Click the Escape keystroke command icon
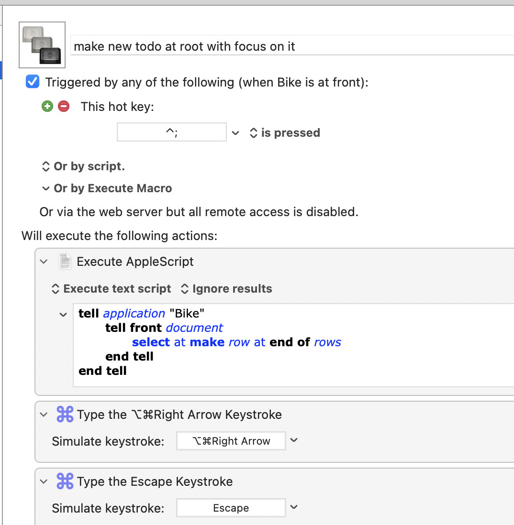The height and width of the screenshot is (525, 514). pos(65,481)
